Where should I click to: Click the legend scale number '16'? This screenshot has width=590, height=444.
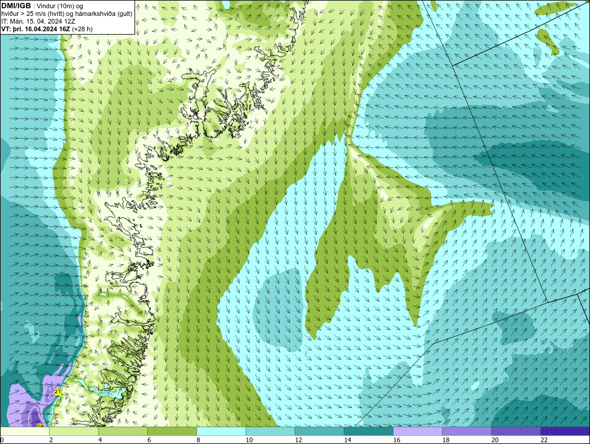(396, 440)
